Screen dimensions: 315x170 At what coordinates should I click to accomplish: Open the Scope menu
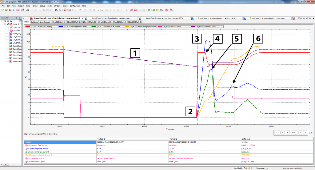coord(65,6)
